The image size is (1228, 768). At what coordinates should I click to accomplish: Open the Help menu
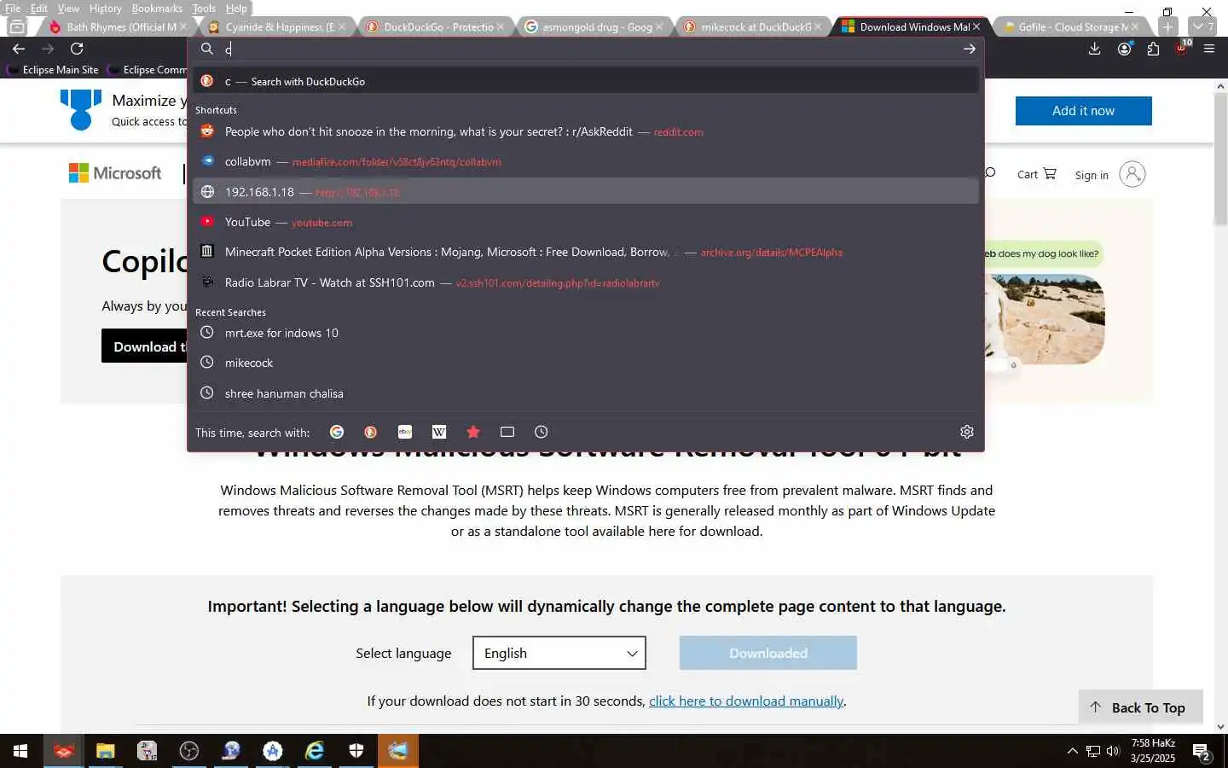pos(236,9)
